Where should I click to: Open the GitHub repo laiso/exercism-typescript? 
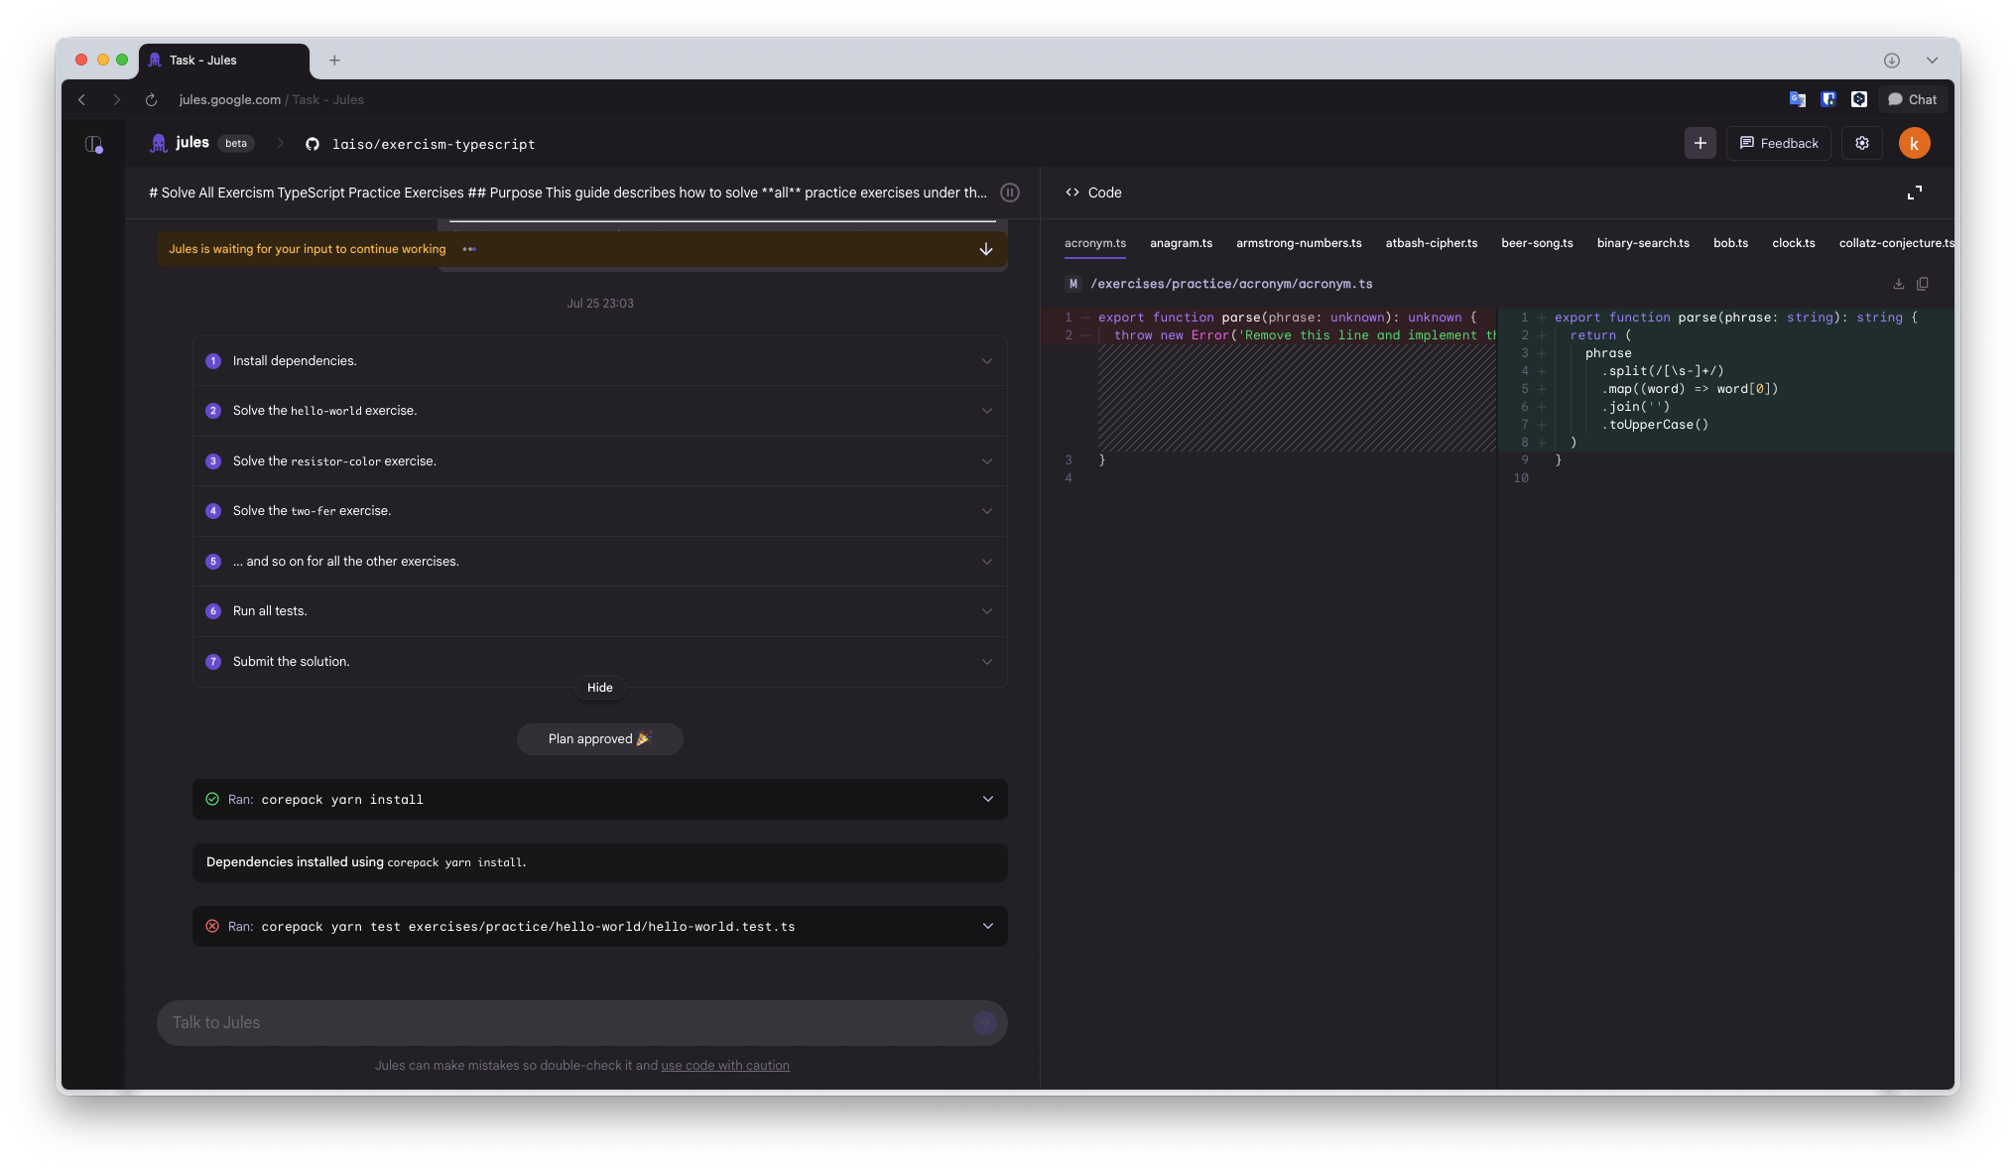[421, 144]
